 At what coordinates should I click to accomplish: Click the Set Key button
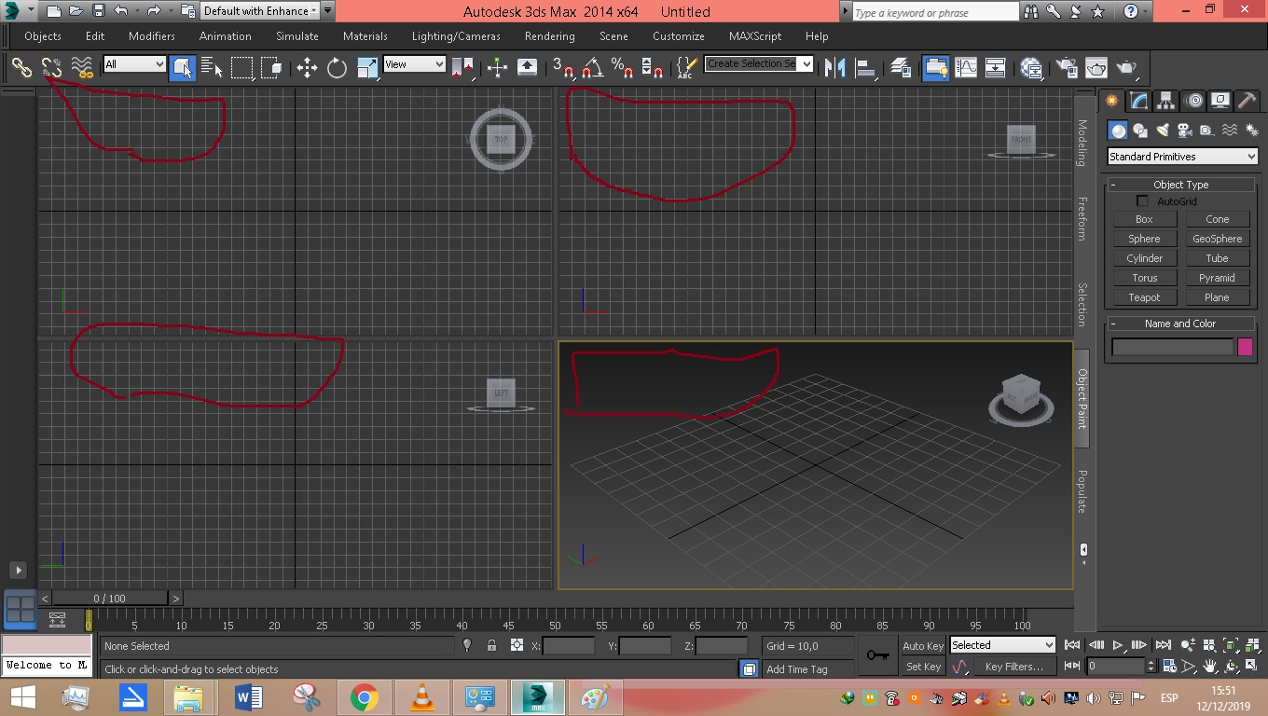click(923, 667)
